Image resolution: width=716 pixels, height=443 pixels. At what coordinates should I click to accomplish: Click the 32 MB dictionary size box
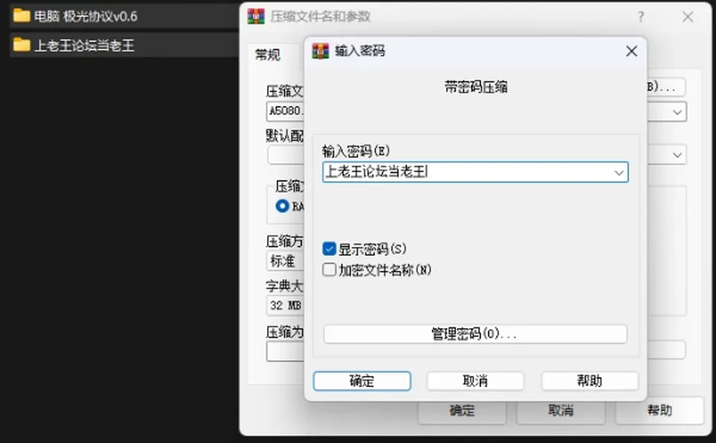click(x=286, y=305)
